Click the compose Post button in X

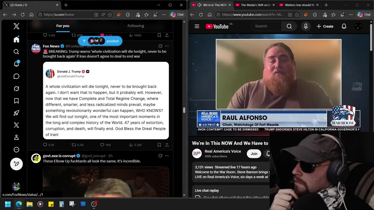(16, 164)
